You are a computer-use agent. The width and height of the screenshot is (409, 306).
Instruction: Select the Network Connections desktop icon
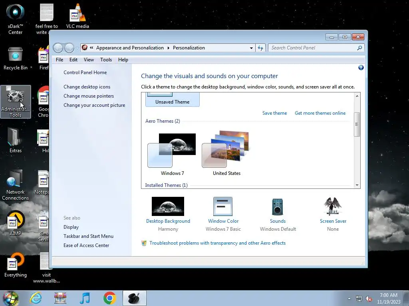tap(16, 185)
